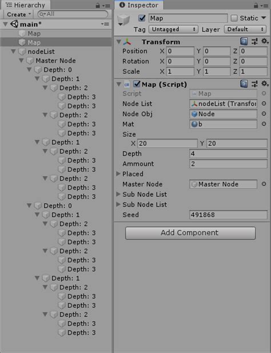The width and height of the screenshot is (271, 353).
Task: Click the Unity logo beside main scene
Action: coord(14,24)
